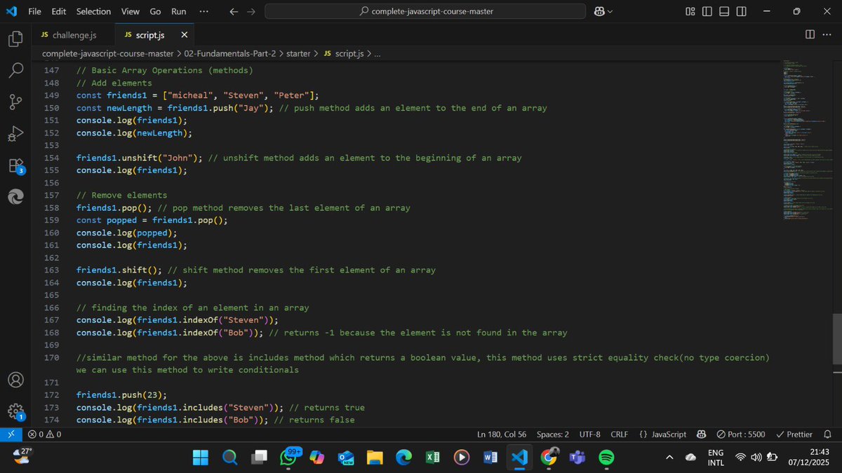Open Chrome from taskbar
The width and height of the screenshot is (842, 473).
click(x=549, y=457)
